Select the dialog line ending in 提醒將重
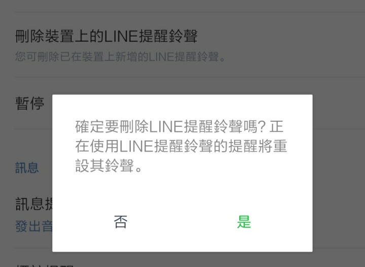Image resolution: width=365 pixels, height=267 pixels. [181, 146]
